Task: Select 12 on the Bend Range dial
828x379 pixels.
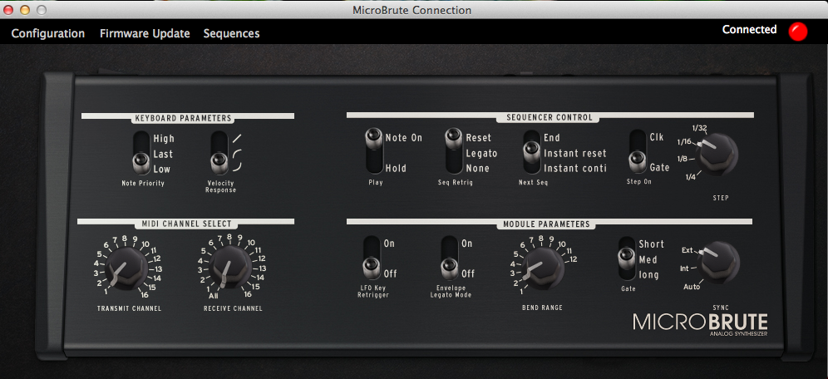Action: click(x=573, y=258)
